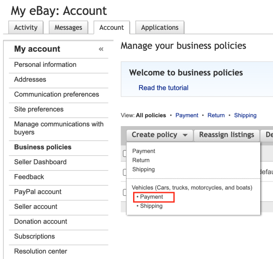Filter view by Shipping policies
Viewport: 273px width, 259px height.
click(x=245, y=115)
